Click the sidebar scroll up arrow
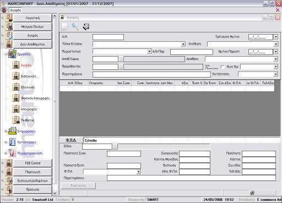The width and height of the screenshot is (282, 203). (55, 17)
